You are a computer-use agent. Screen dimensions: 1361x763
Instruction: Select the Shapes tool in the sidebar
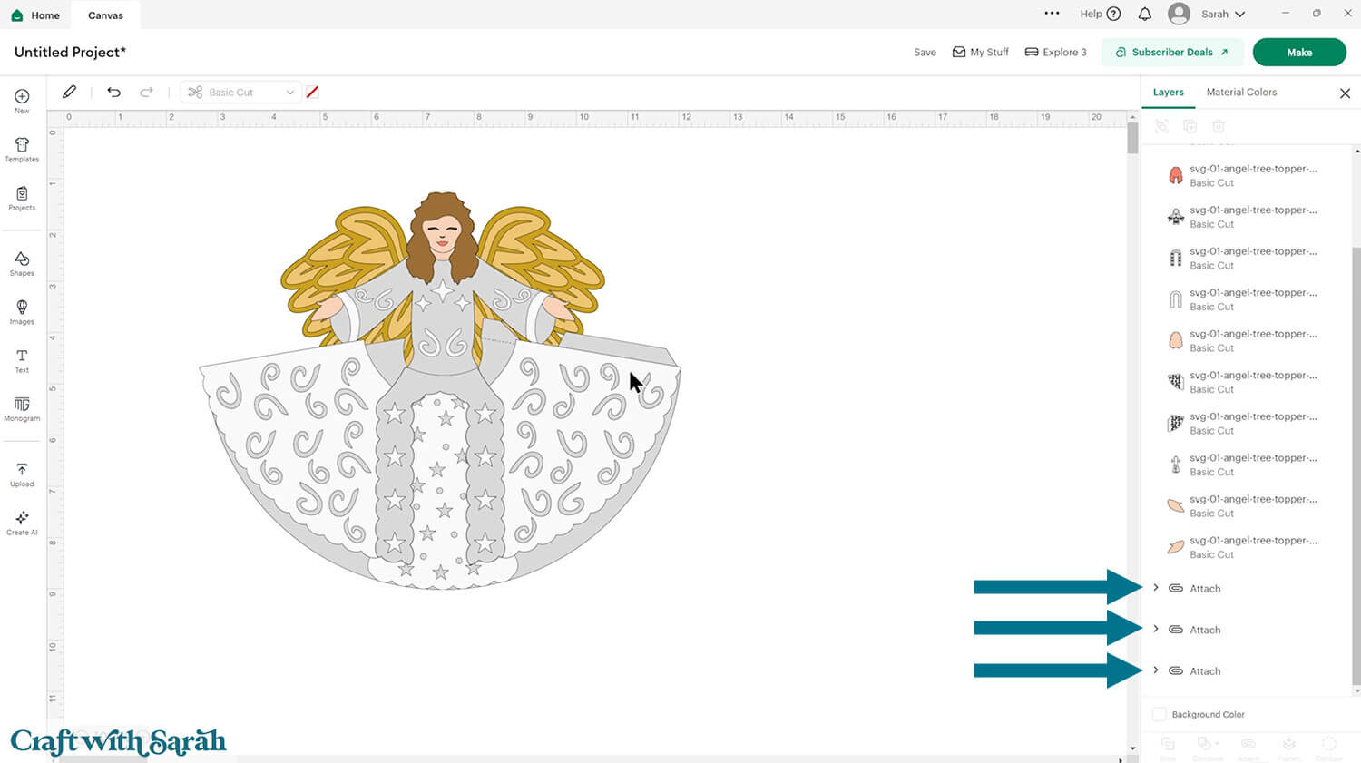(21, 262)
